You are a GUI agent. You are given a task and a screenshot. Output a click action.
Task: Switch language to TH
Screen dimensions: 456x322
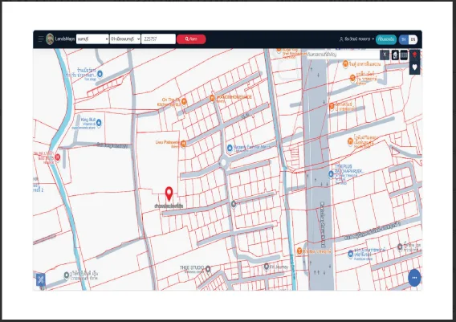click(x=404, y=39)
